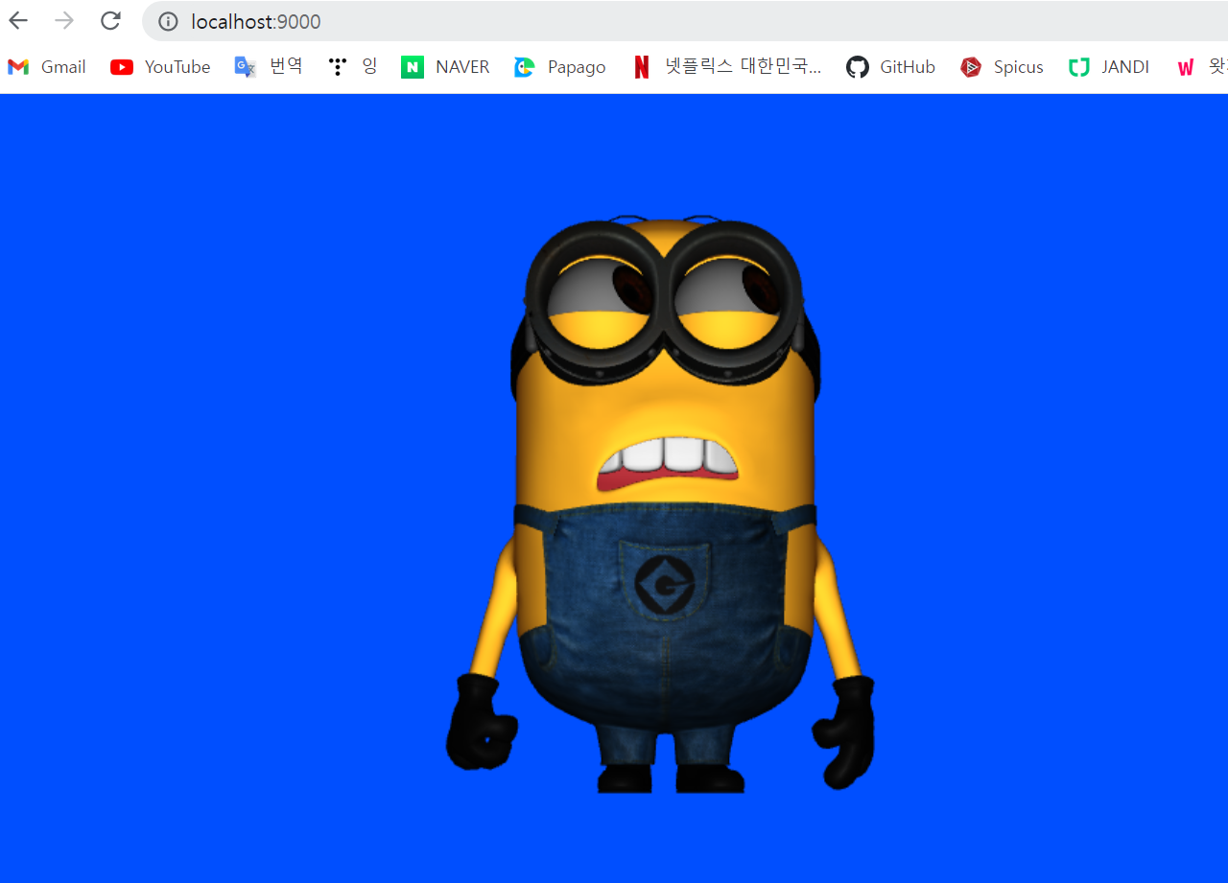
Task: Open the Gmail bookmark
Action: click(x=46, y=67)
